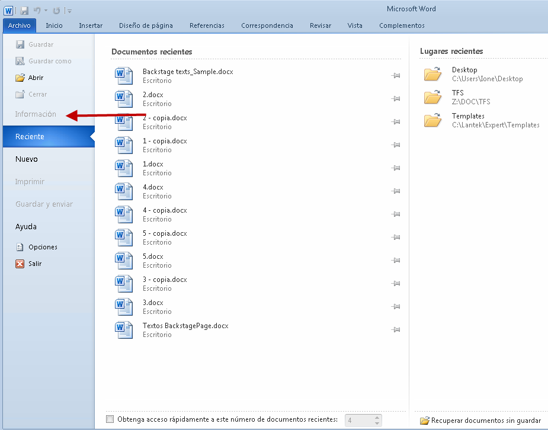Click Recuperar documentos sin guardar

pos(481,420)
